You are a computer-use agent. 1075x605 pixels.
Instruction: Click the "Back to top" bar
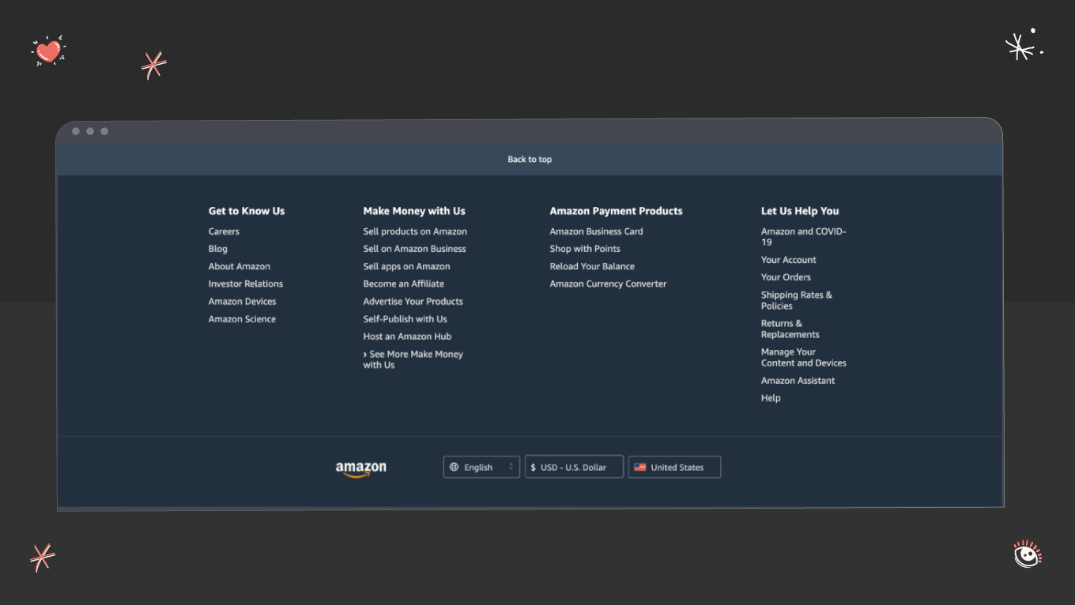tap(530, 159)
